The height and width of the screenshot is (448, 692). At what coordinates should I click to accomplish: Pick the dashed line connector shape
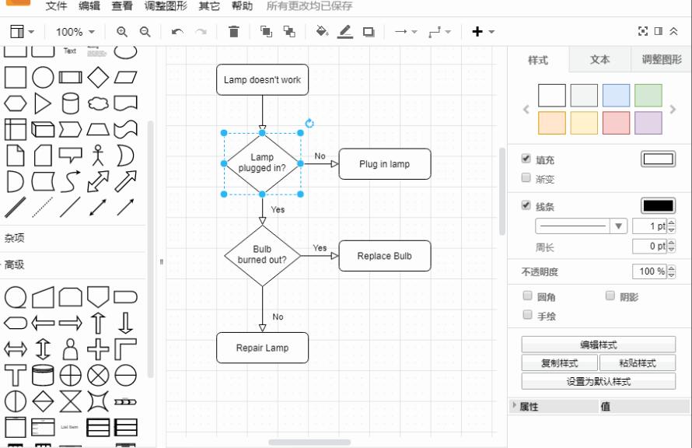[43, 208]
